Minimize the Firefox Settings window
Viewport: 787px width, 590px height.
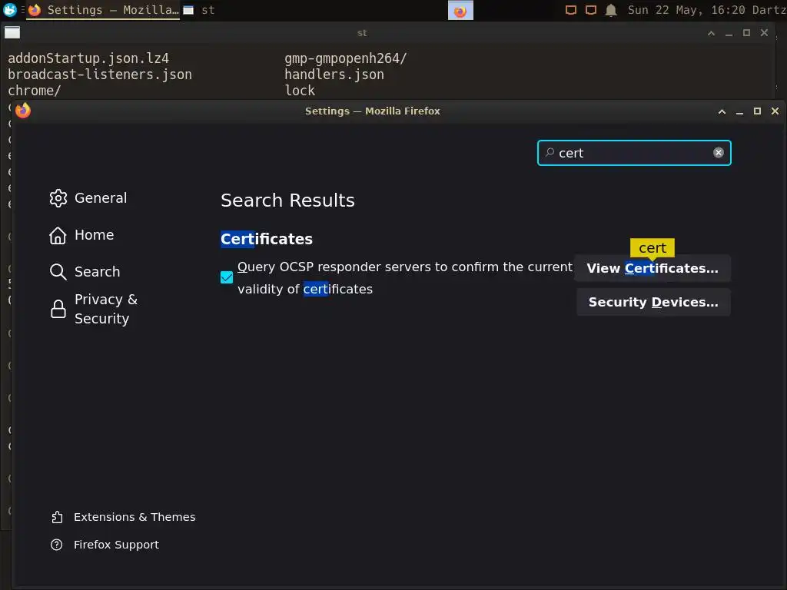[x=739, y=112]
